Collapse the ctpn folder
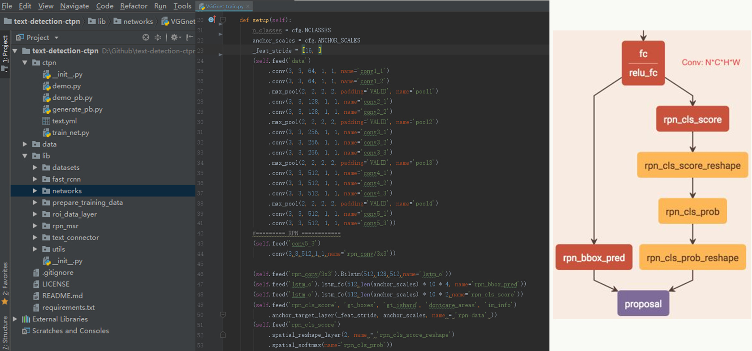Viewport: 752px width, 351px height. [x=25, y=63]
